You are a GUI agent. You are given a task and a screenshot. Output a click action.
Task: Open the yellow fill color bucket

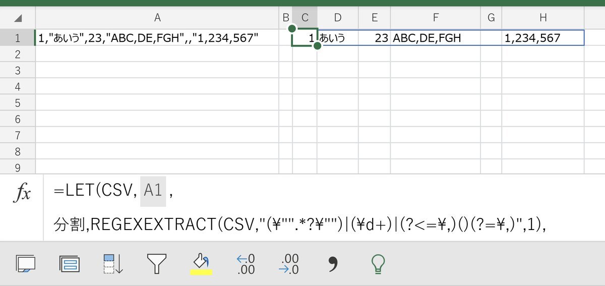click(201, 264)
